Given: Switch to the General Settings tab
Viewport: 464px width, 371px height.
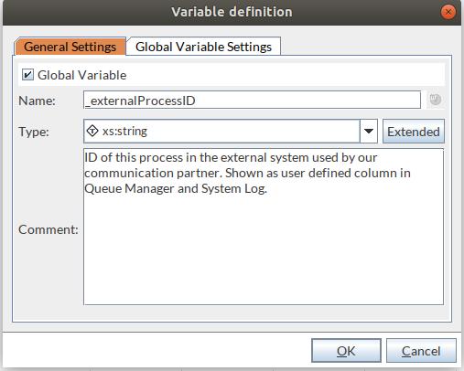Looking at the screenshot, I should click(70, 47).
